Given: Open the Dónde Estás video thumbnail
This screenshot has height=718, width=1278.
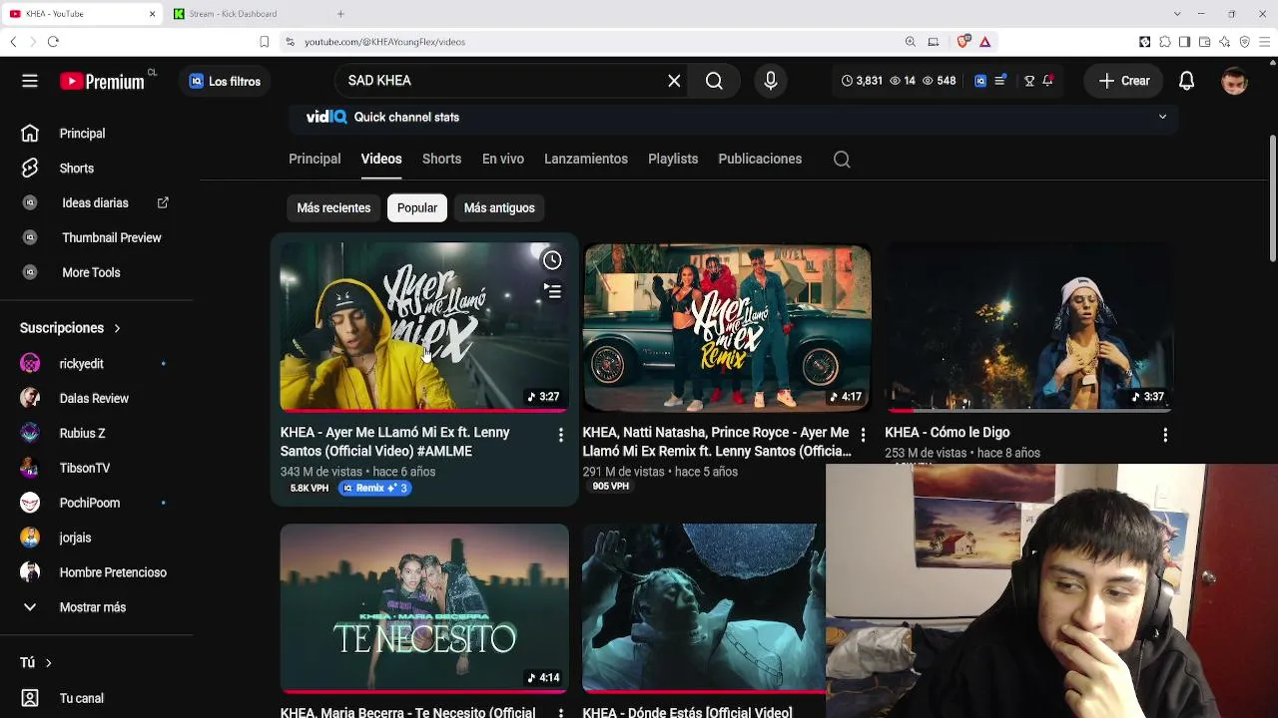Looking at the screenshot, I should coord(704,608).
